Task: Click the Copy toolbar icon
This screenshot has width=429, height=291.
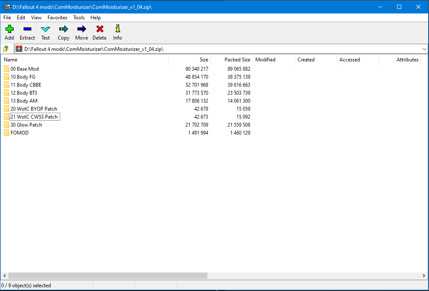Action: tap(64, 29)
